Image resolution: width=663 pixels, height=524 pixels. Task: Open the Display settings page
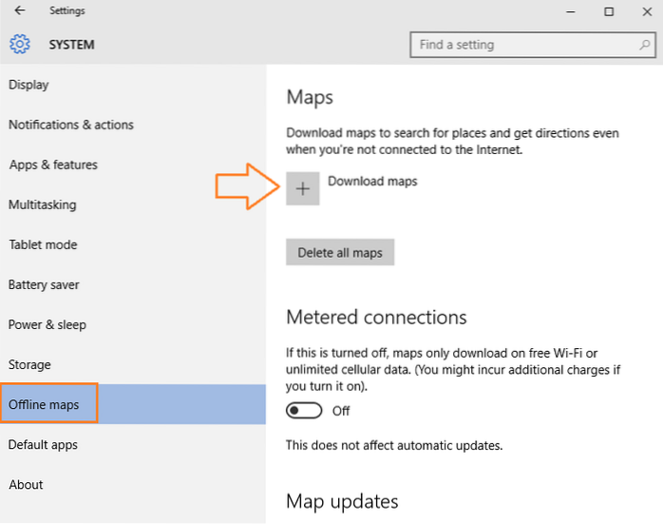click(28, 85)
